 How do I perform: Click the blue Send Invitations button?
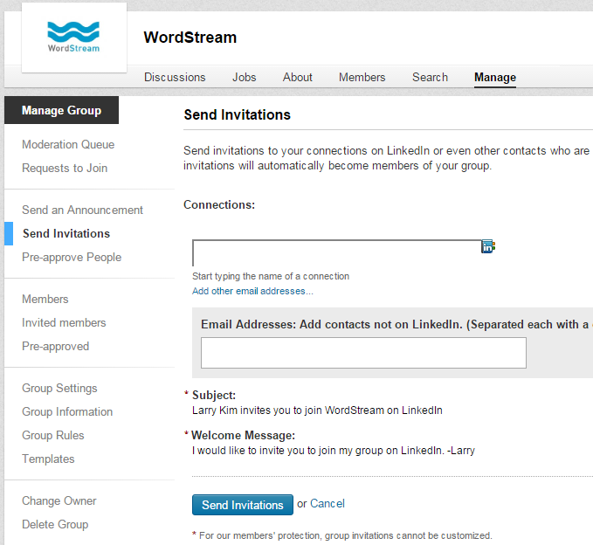coord(243,505)
